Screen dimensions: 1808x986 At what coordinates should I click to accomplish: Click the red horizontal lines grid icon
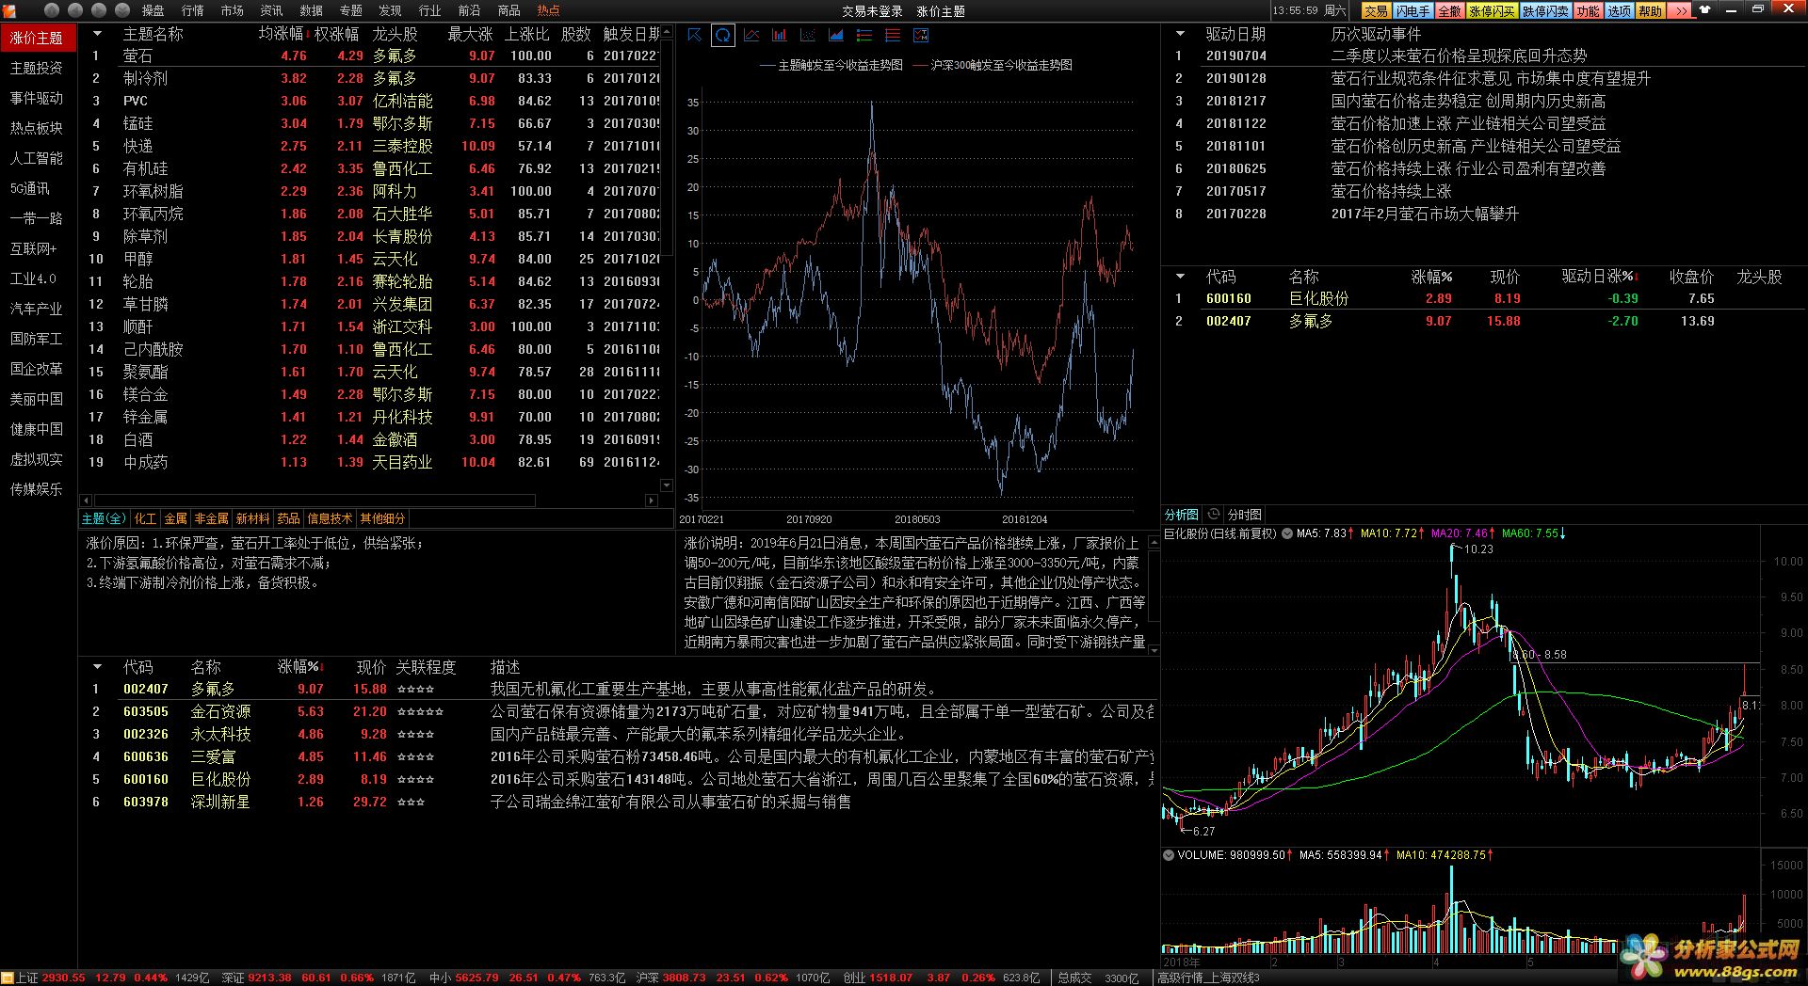click(893, 35)
